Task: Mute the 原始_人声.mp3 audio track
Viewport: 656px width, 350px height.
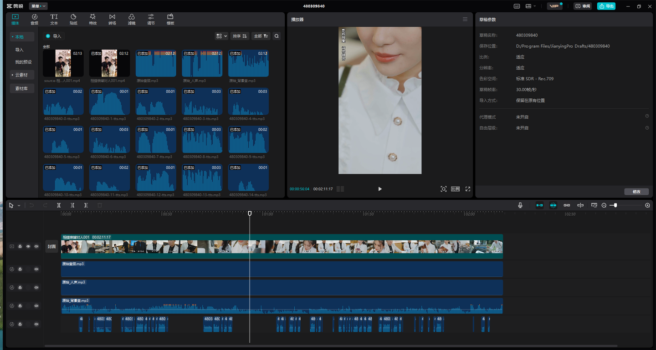Action: [x=36, y=287]
